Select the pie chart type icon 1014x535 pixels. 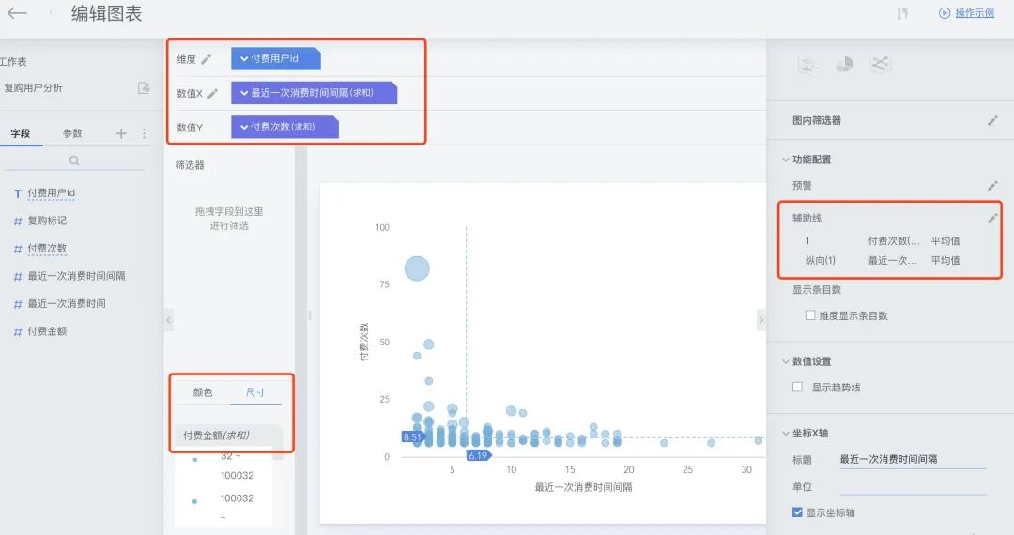tap(844, 64)
